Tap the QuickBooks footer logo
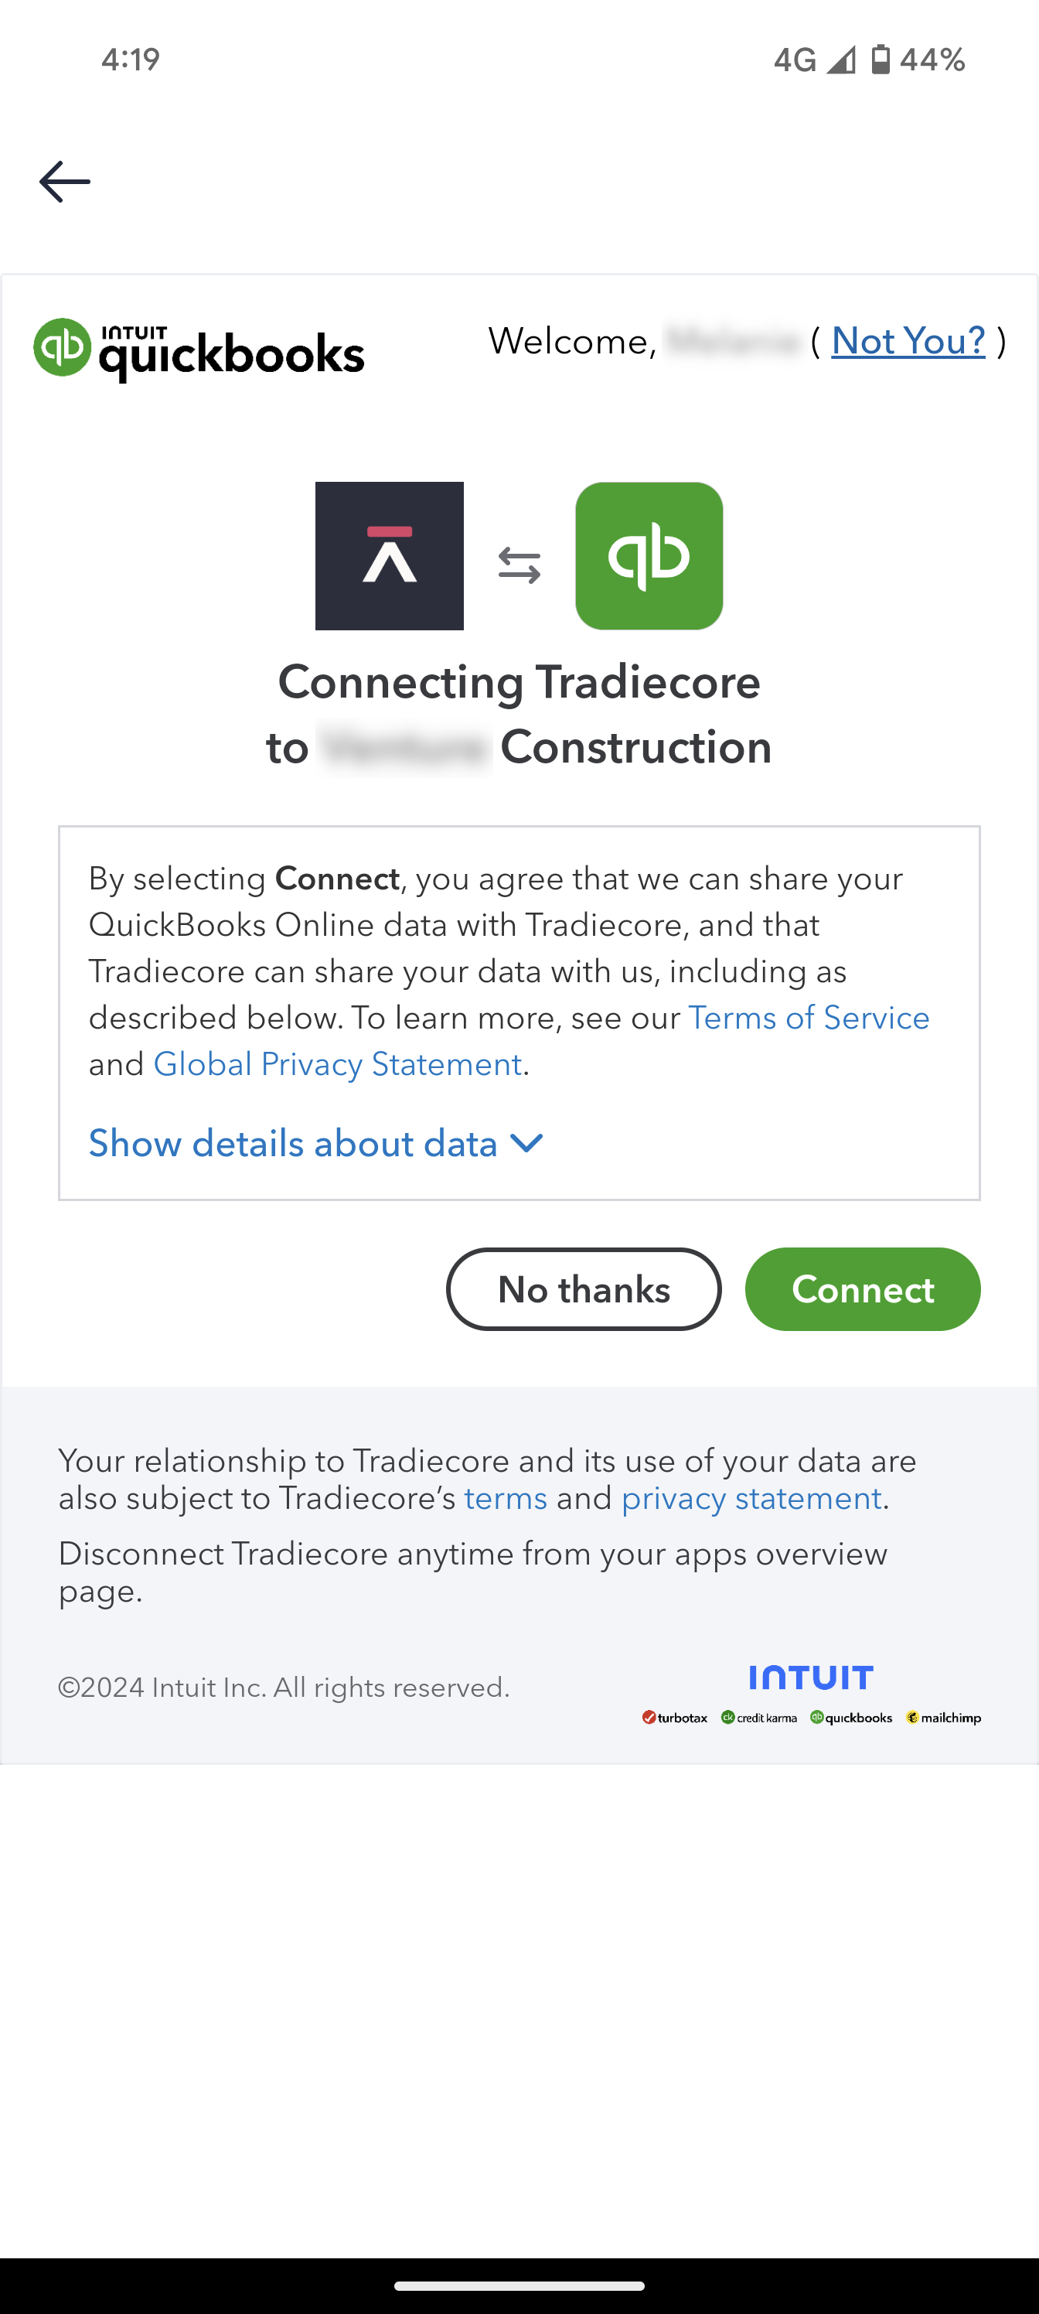This screenshot has width=1039, height=2314. click(x=851, y=1718)
